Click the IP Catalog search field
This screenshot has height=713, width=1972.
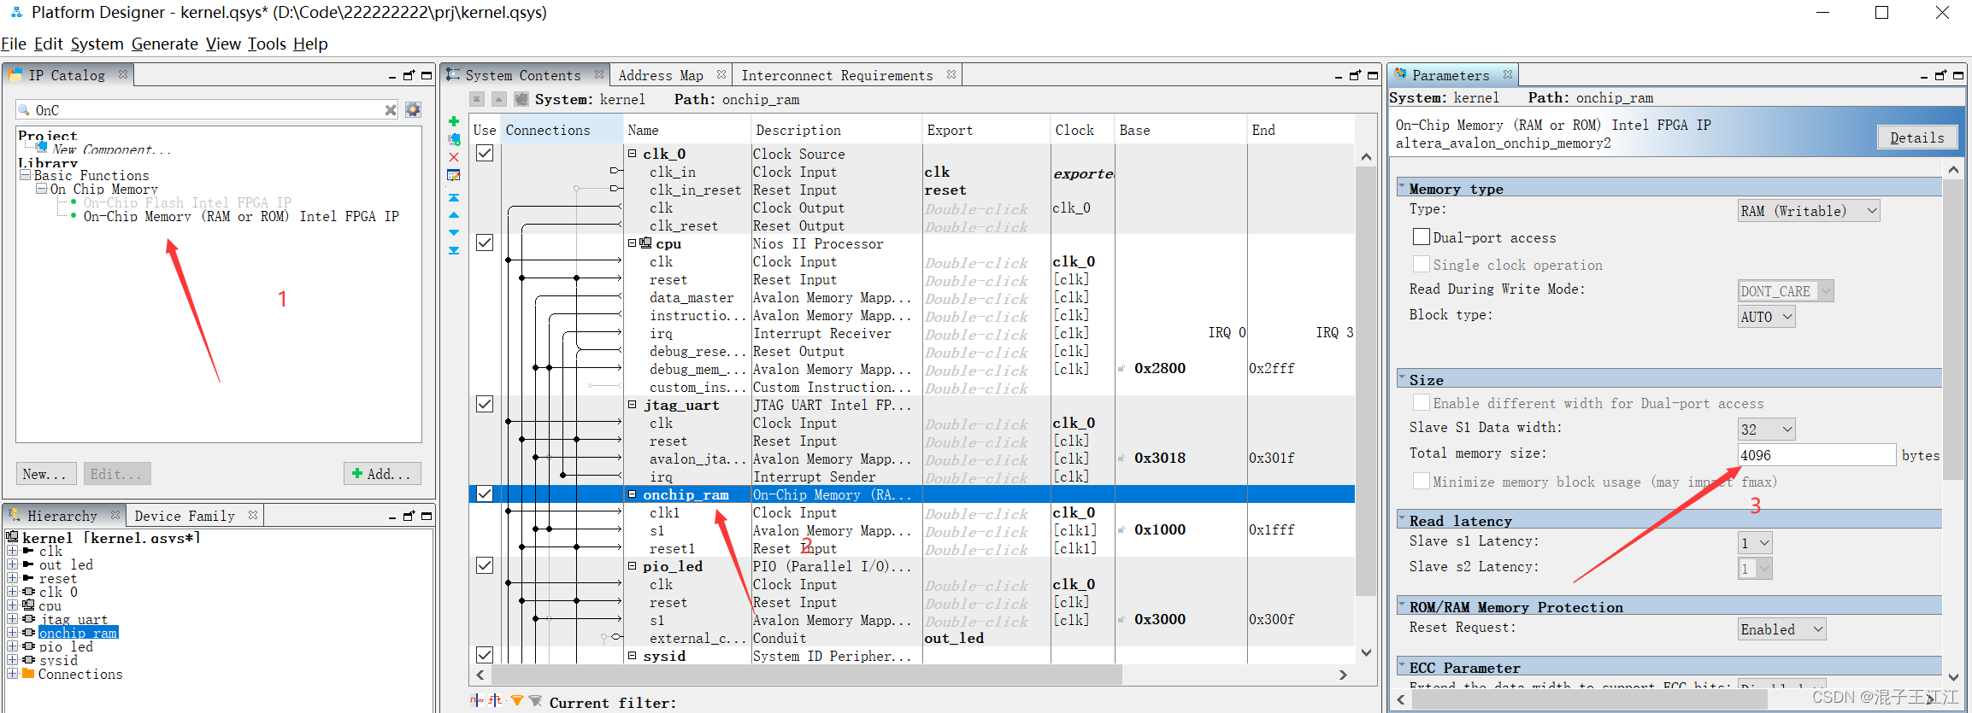click(x=207, y=110)
